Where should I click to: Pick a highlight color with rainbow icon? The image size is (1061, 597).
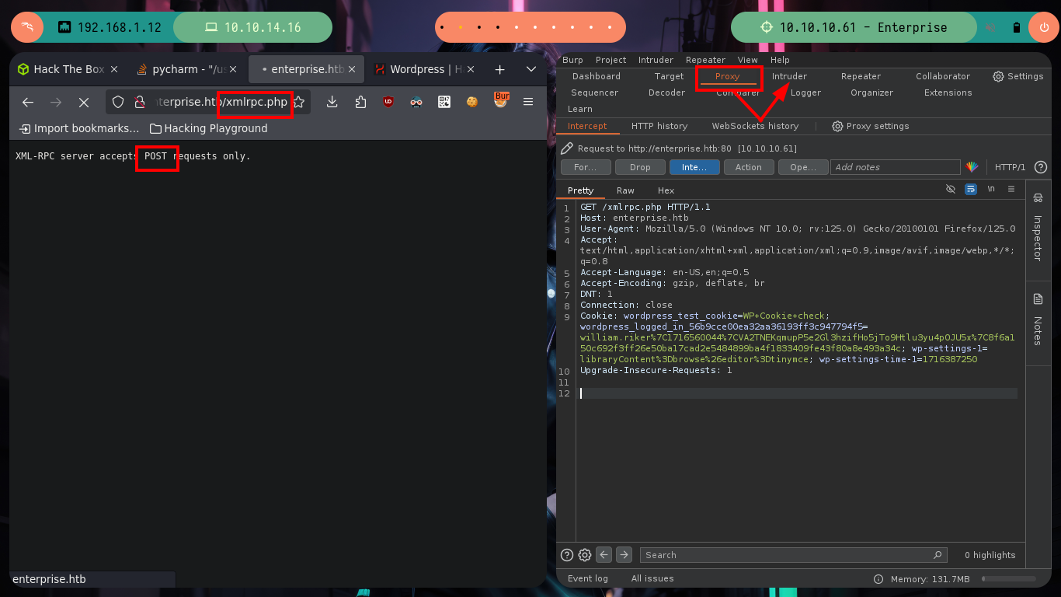[972, 167]
